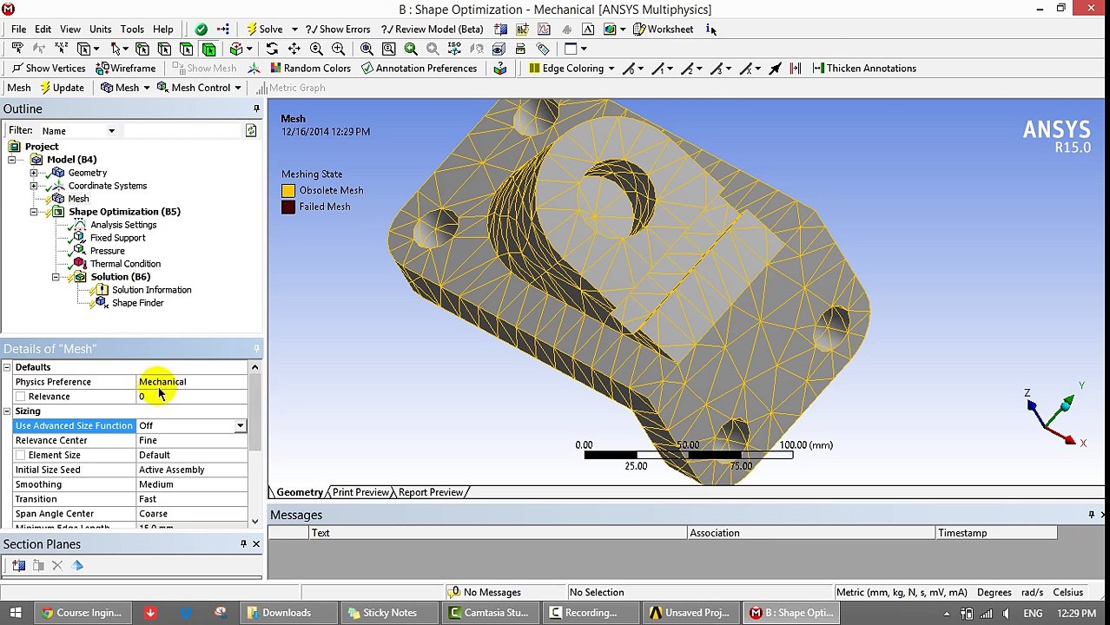
Task: Toggle Show Vertices
Action: [x=48, y=69]
